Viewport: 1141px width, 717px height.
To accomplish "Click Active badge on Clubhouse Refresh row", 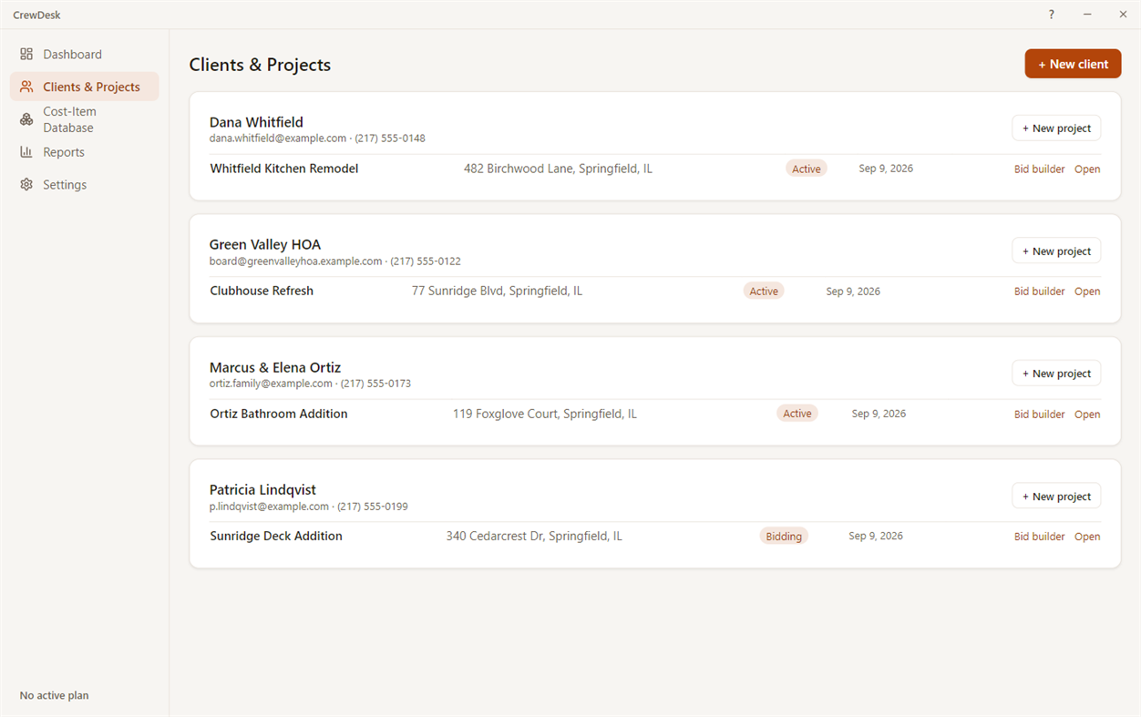I will 764,292.
